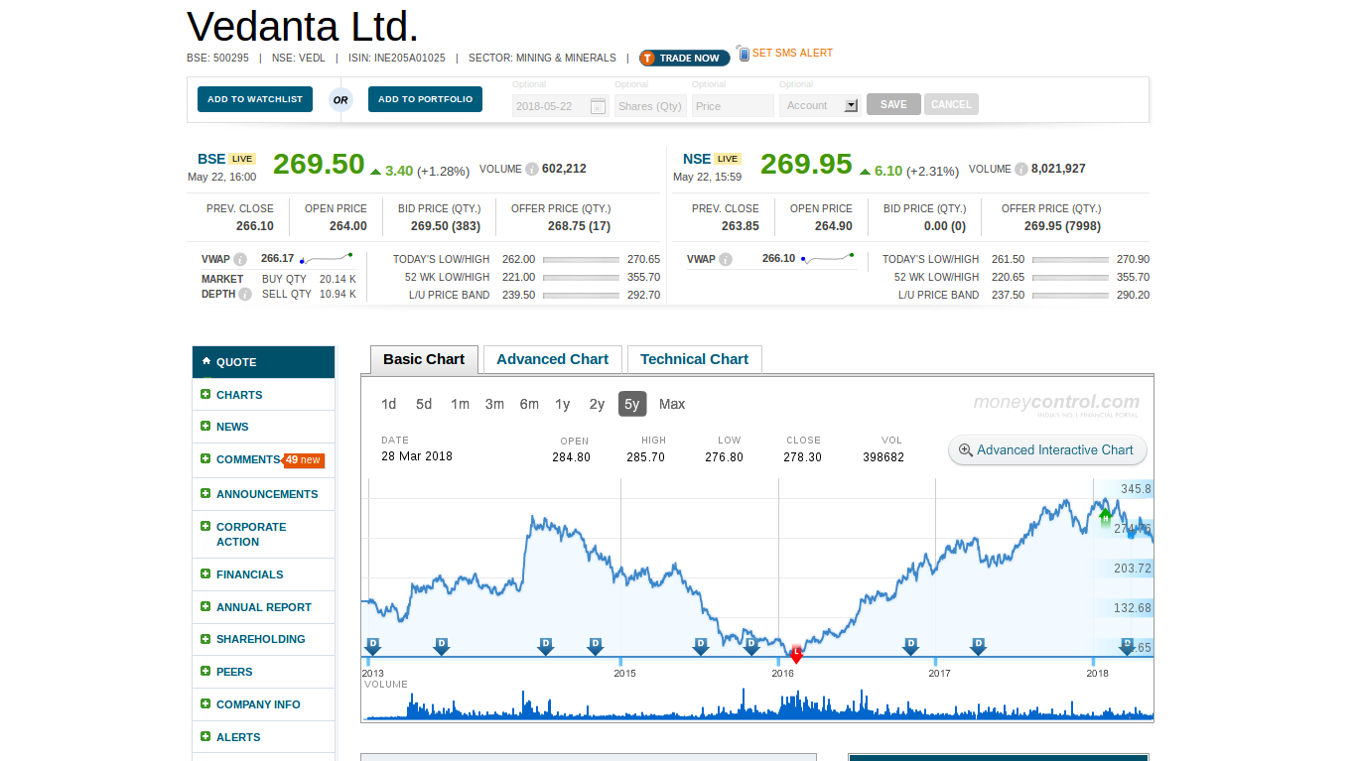Click info icon beside BSE Volume
The height and width of the screenshot is (761, 1356).
point(532,170)
